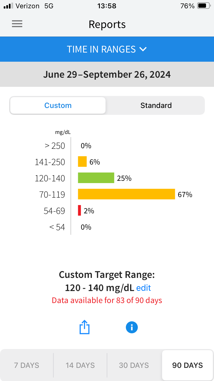
Task: Tap the red 54-69 range bar
Action: (80, 210)
